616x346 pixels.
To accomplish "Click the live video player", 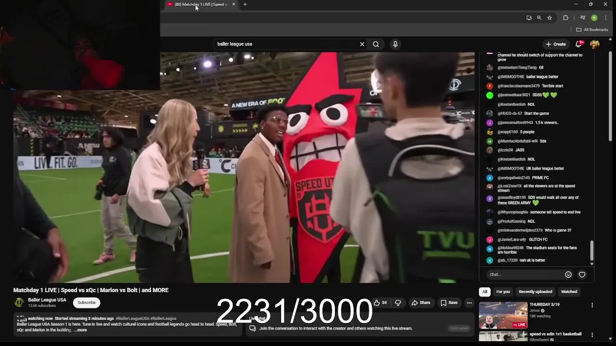I will pos(244,167).
